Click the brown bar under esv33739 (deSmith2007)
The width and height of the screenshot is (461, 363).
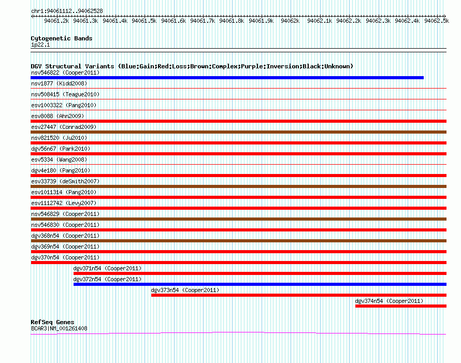238,186
